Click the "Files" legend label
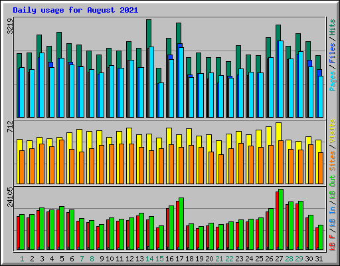 [x=333, y=53]
